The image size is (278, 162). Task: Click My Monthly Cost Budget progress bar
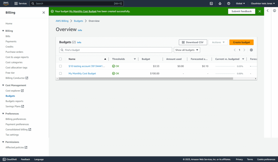click(225, 74)
